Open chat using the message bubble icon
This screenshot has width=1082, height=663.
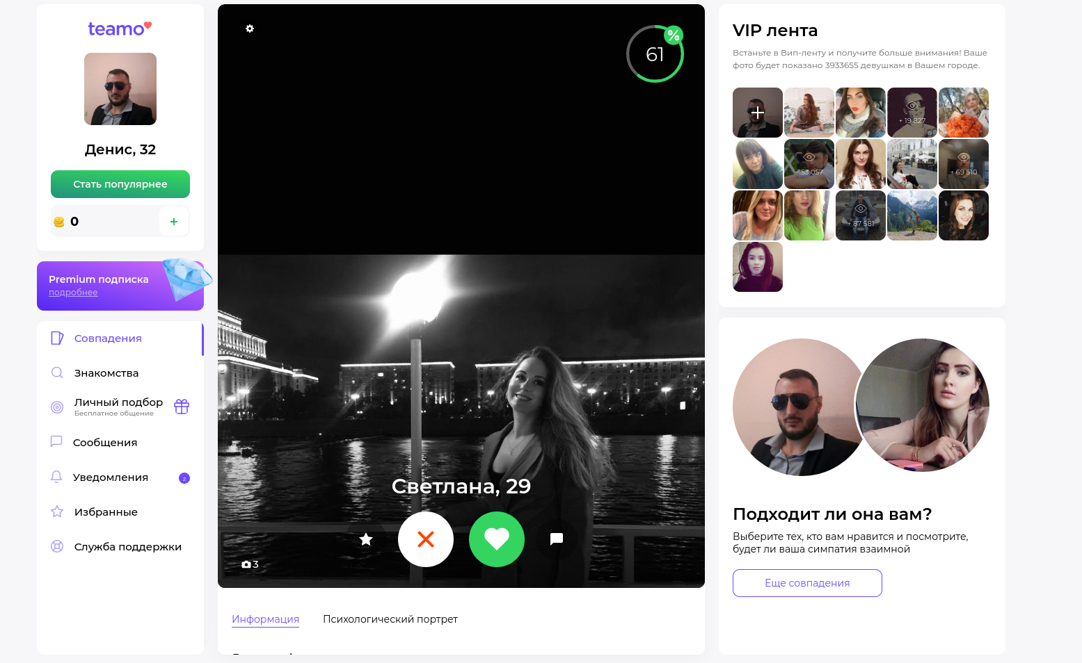click(556, 539)
